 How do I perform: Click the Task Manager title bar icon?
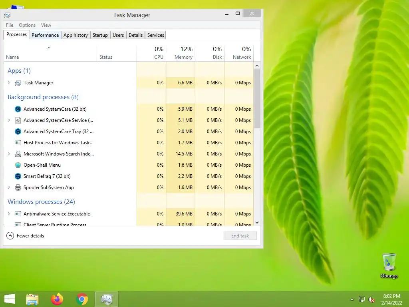click(7, 15)
